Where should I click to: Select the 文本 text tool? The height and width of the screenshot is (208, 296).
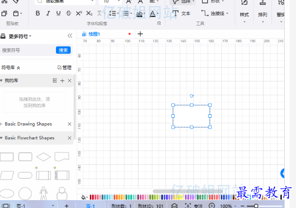coord(182,13)
